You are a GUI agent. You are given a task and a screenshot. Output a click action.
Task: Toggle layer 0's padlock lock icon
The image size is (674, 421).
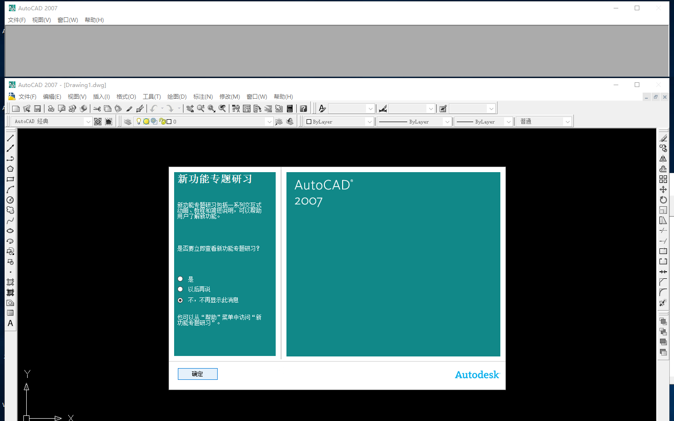coord(161,122)
